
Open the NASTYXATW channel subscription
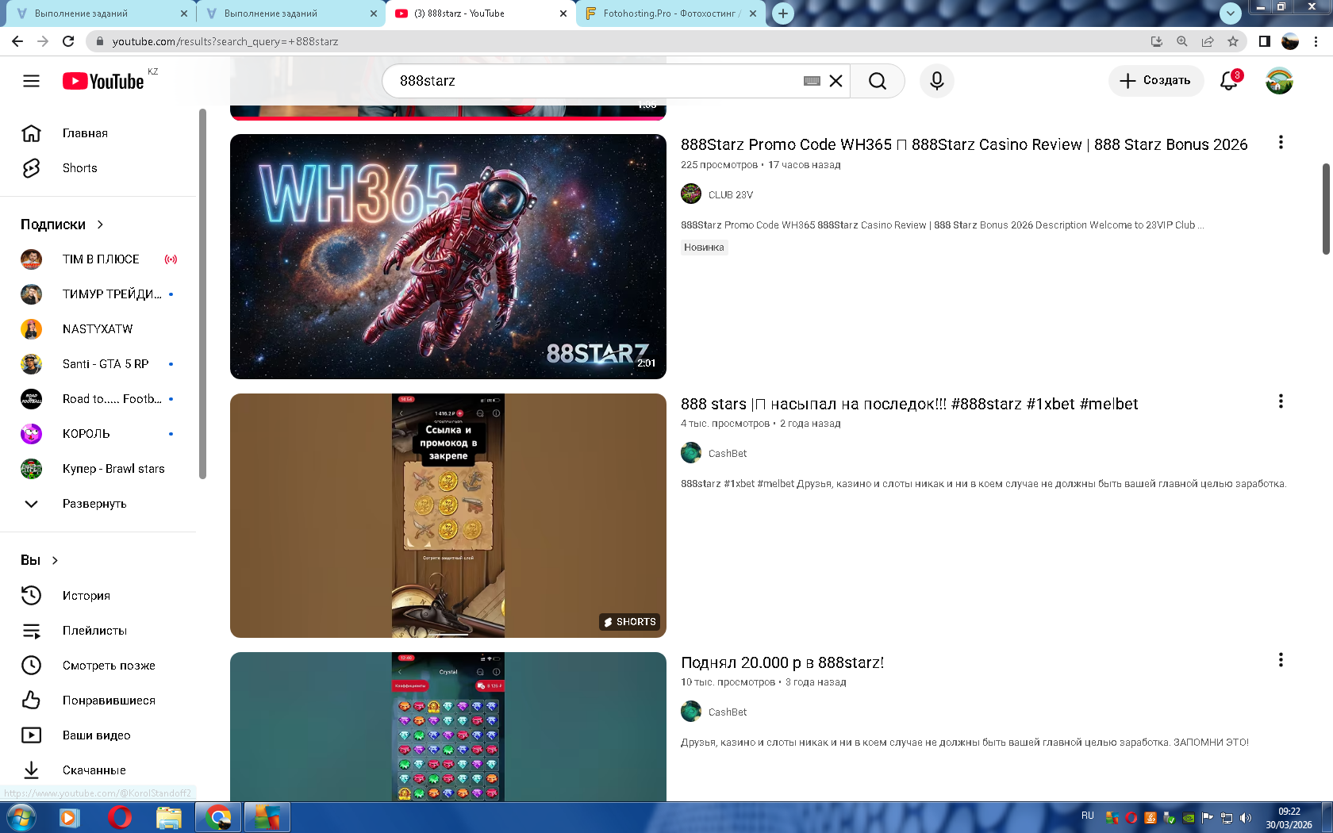point(99,329)
